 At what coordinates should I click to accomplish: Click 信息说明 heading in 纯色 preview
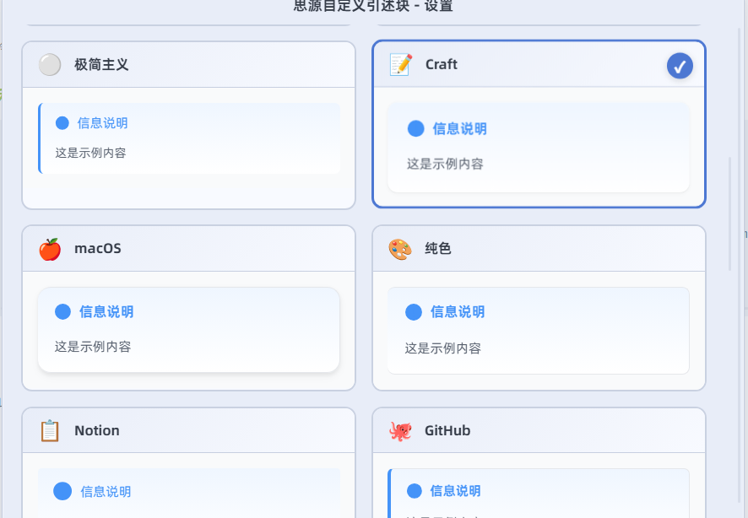click(x=458, y=312)
